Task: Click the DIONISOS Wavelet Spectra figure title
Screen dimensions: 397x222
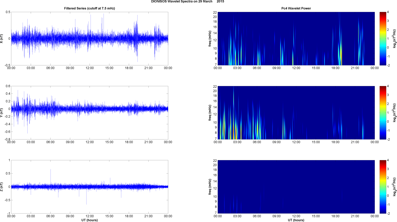Action: 187,2
